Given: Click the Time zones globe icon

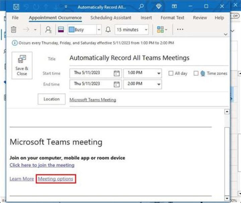Looking at the screenshot, I should (203, 73).
